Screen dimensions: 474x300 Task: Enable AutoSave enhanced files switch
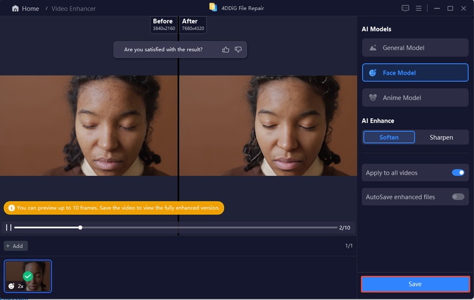click(x=457, y=197)
